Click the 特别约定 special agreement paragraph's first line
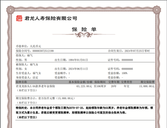 pyautogui.click(x=84, y=108)
